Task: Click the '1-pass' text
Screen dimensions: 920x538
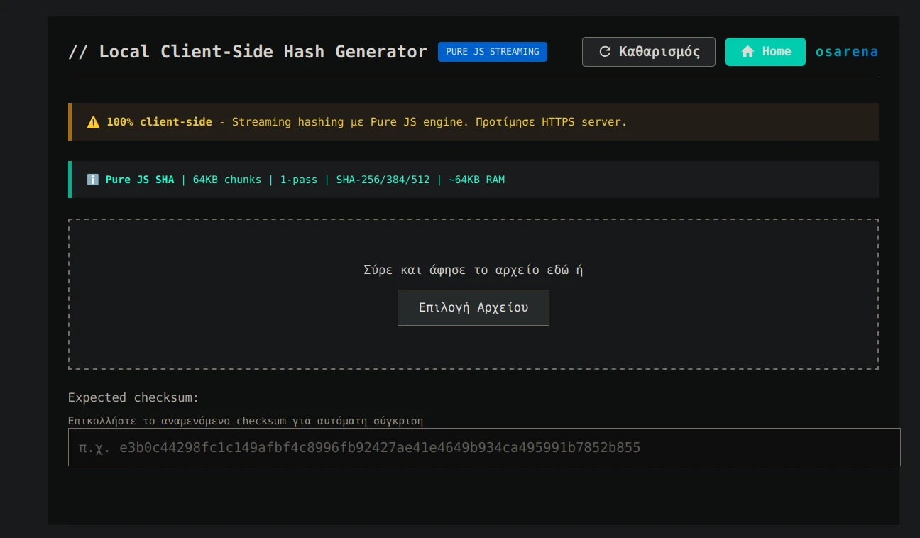Action: tap(299, 180)
